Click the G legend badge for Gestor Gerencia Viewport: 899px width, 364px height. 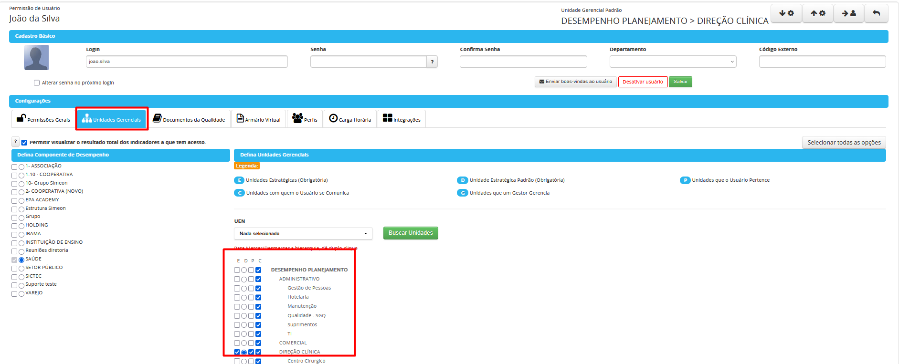[462, 193]
